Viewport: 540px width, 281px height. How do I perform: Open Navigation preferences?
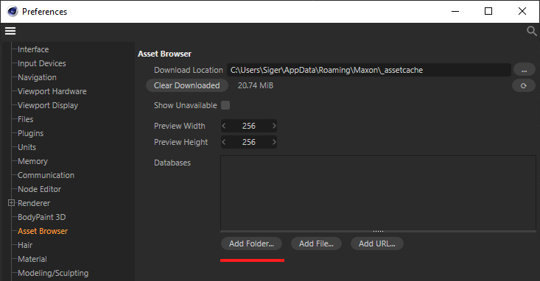point(37,77)
